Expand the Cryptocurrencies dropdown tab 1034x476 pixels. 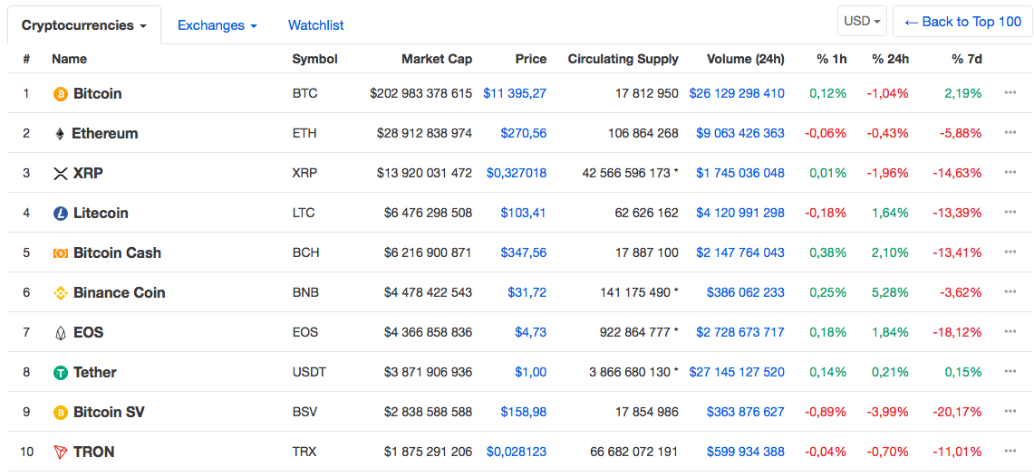pos(84,26)
